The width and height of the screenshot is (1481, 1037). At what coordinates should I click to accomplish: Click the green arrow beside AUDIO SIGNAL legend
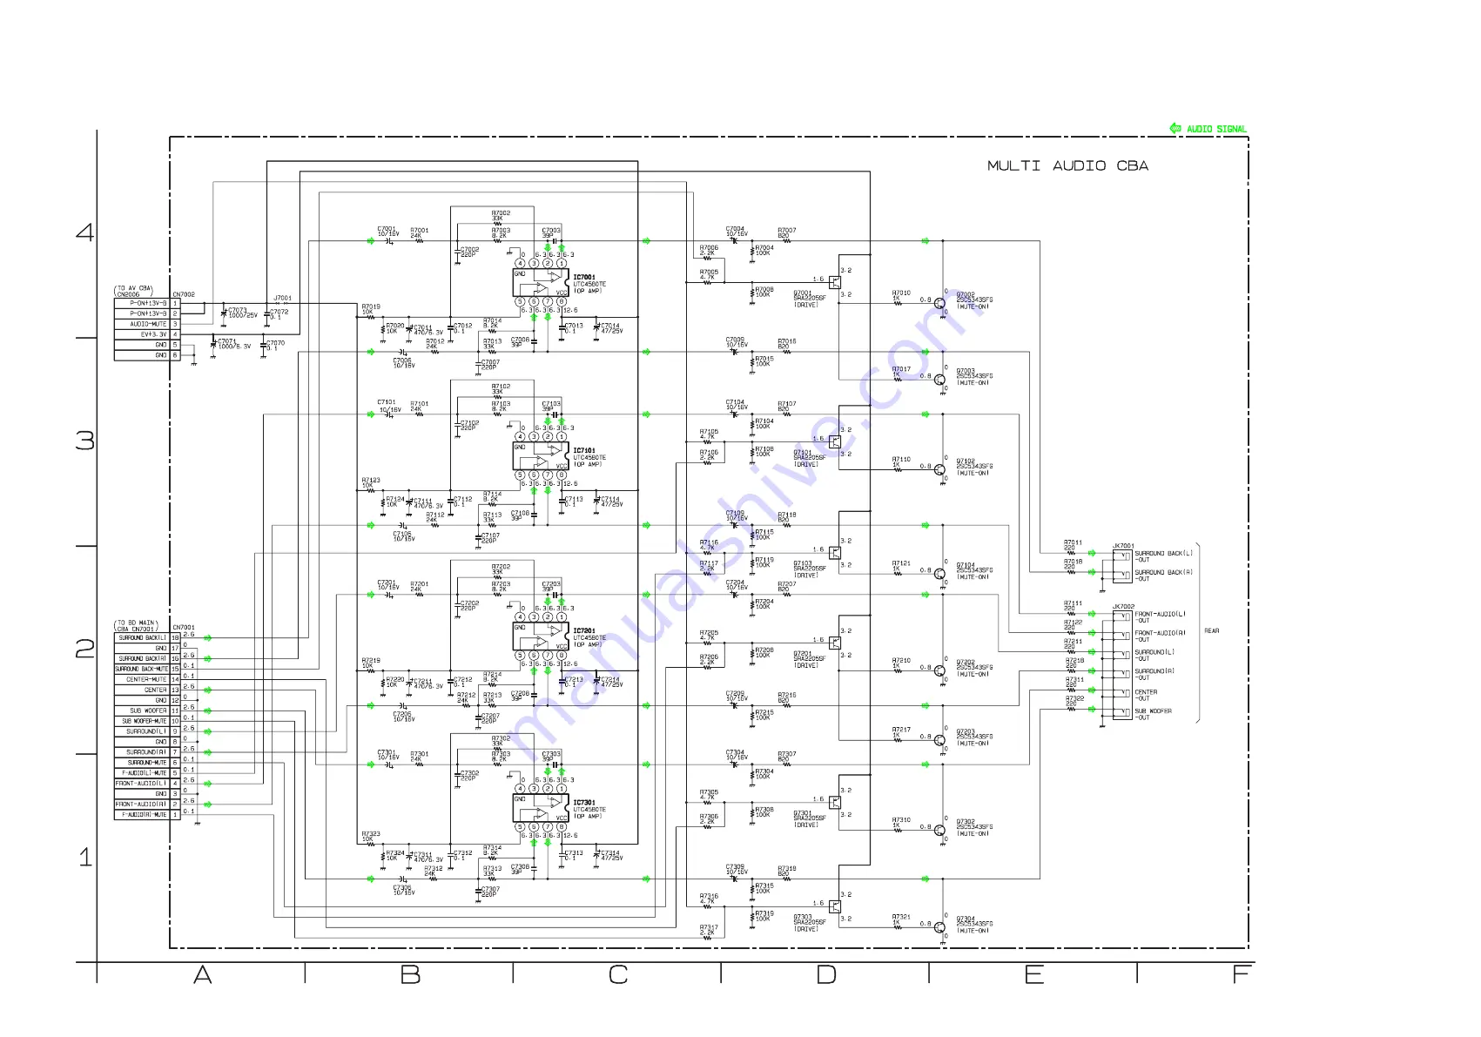(x=1175, y=128)
